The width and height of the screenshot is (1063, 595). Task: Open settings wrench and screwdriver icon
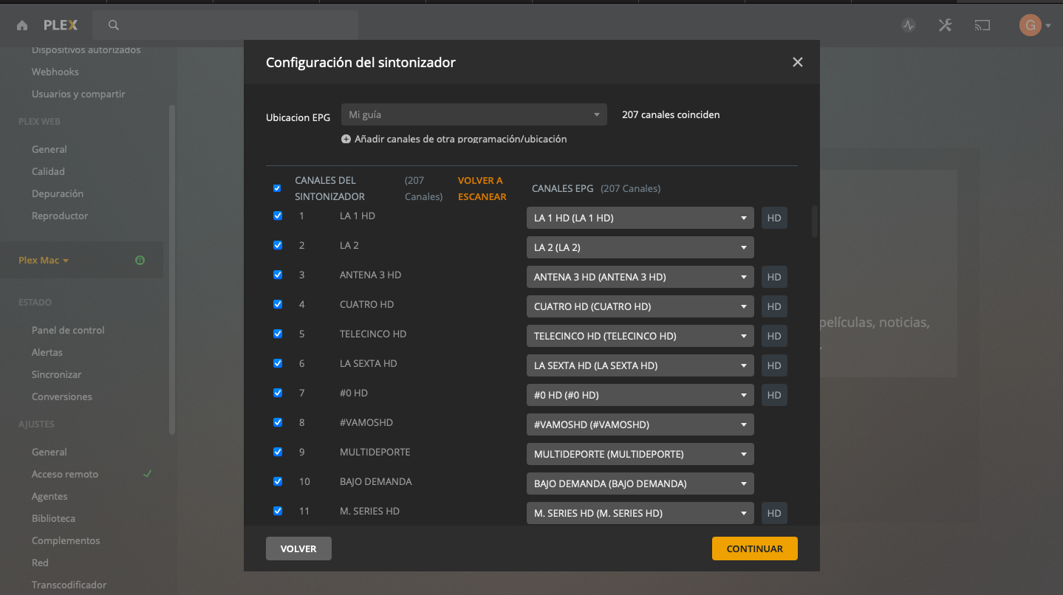(945, 25)
